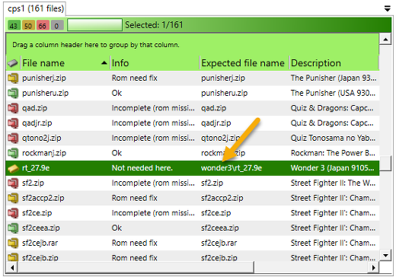Click 'Rom need fix' info of sf2accp2.zip
396x277 pixels.
tap(135, 198)
